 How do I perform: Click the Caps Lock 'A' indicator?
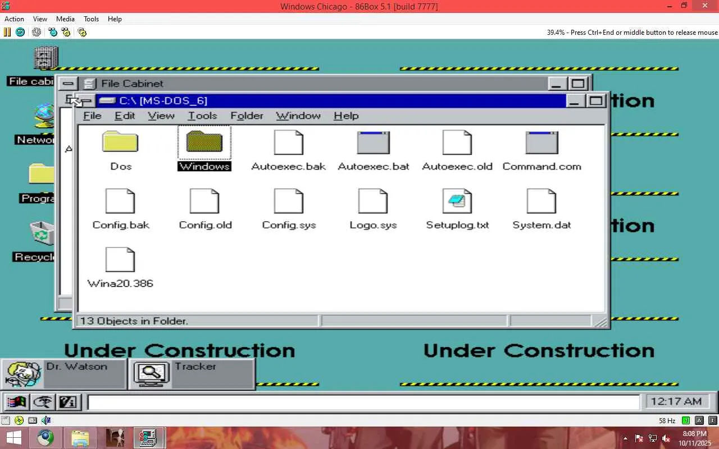[x=699, y=420]
